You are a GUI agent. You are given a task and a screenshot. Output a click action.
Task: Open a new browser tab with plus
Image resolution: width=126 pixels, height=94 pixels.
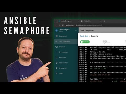click(104, 21)
